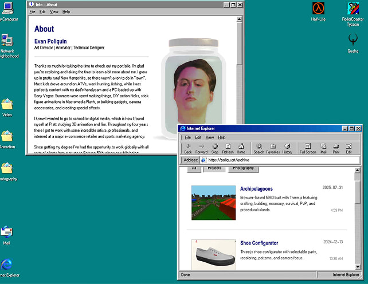Open the Half-Life desktop icon
The width and height of the screenshot is (368, 284).
(x=318, y=11)
